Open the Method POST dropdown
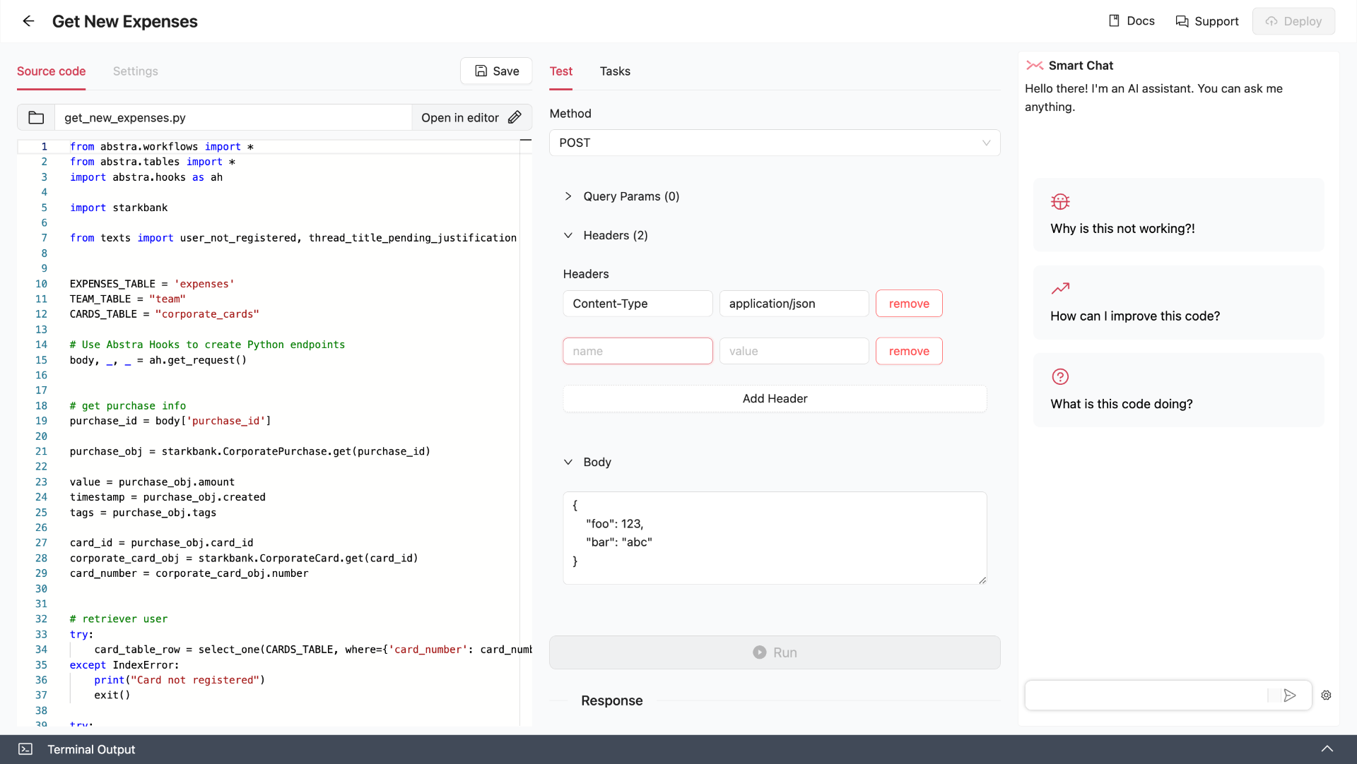 point(775,143)
